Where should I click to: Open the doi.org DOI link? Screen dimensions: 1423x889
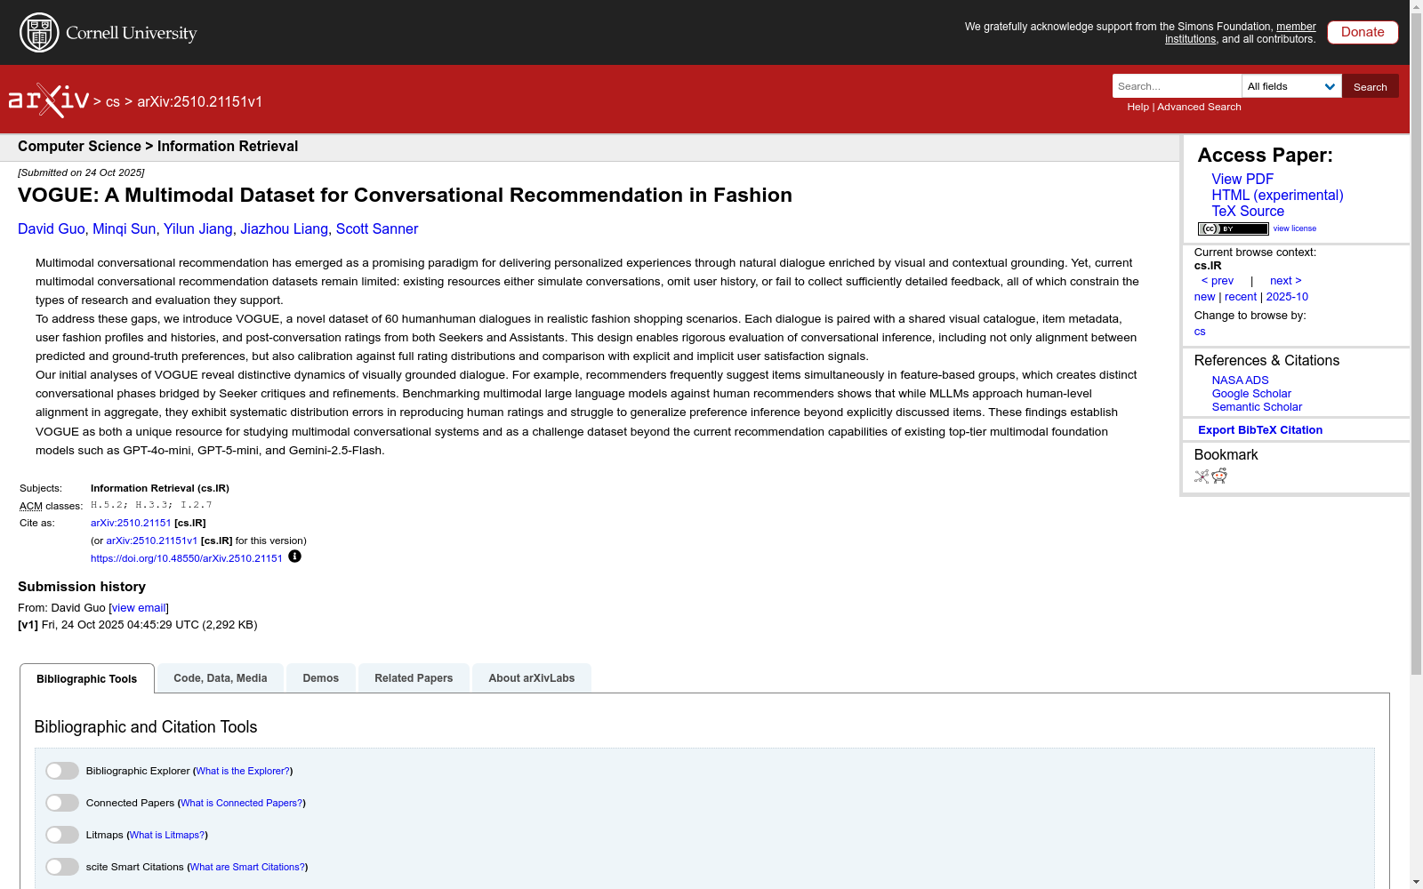(x=187, y=558)
